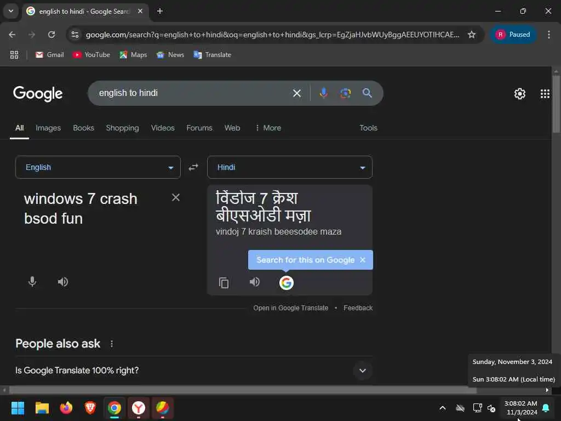Click the horizontal scrollbar at page bottom
This screenshot has width=561, height=421.
tap(243, 390)
